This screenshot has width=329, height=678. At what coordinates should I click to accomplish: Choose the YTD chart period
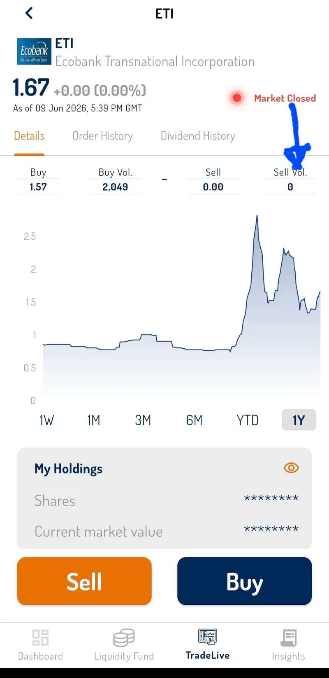click(x=248, y=420)
